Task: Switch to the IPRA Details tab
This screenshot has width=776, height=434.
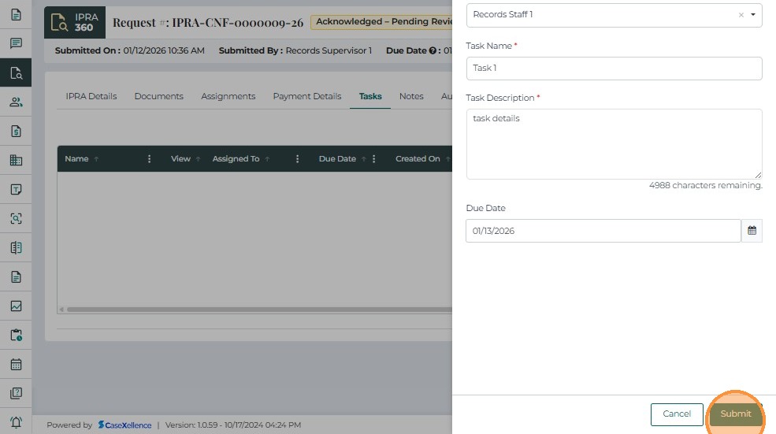Action: pos(91,96)
